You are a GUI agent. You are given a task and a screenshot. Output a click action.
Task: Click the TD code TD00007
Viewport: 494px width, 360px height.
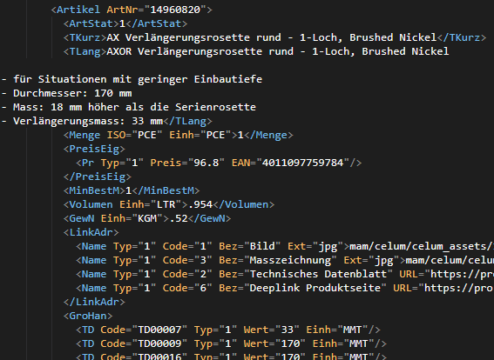(x=159, y=330)
